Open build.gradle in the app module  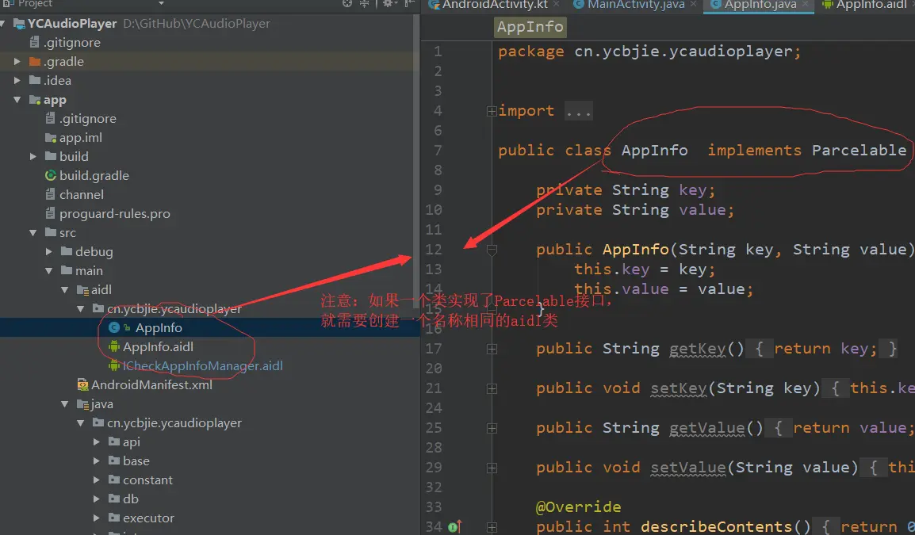(94, 176)
